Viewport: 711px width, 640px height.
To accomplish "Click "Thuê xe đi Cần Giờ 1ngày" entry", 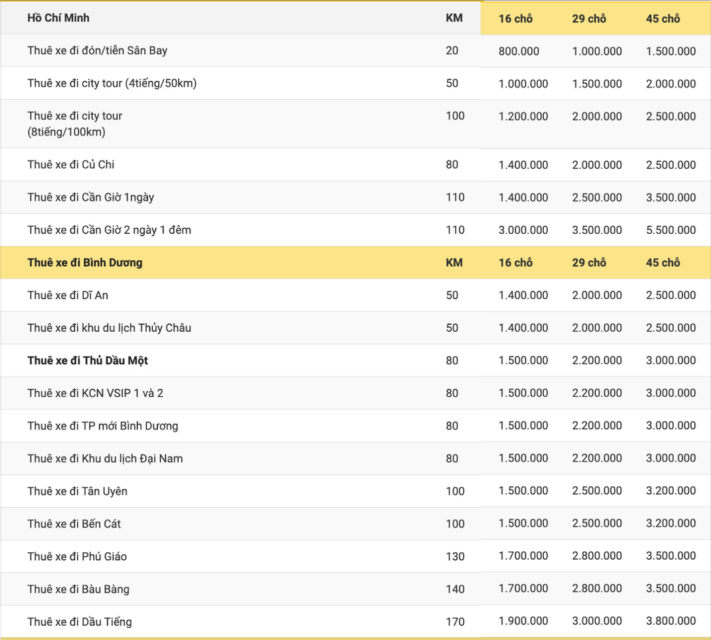I will (91, 197).
